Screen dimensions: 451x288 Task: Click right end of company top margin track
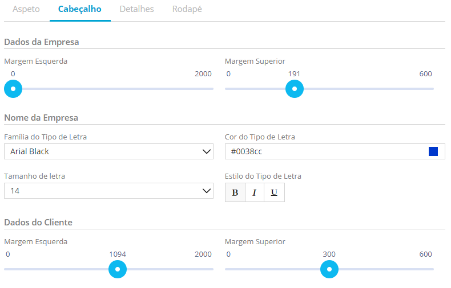point(432,89)
